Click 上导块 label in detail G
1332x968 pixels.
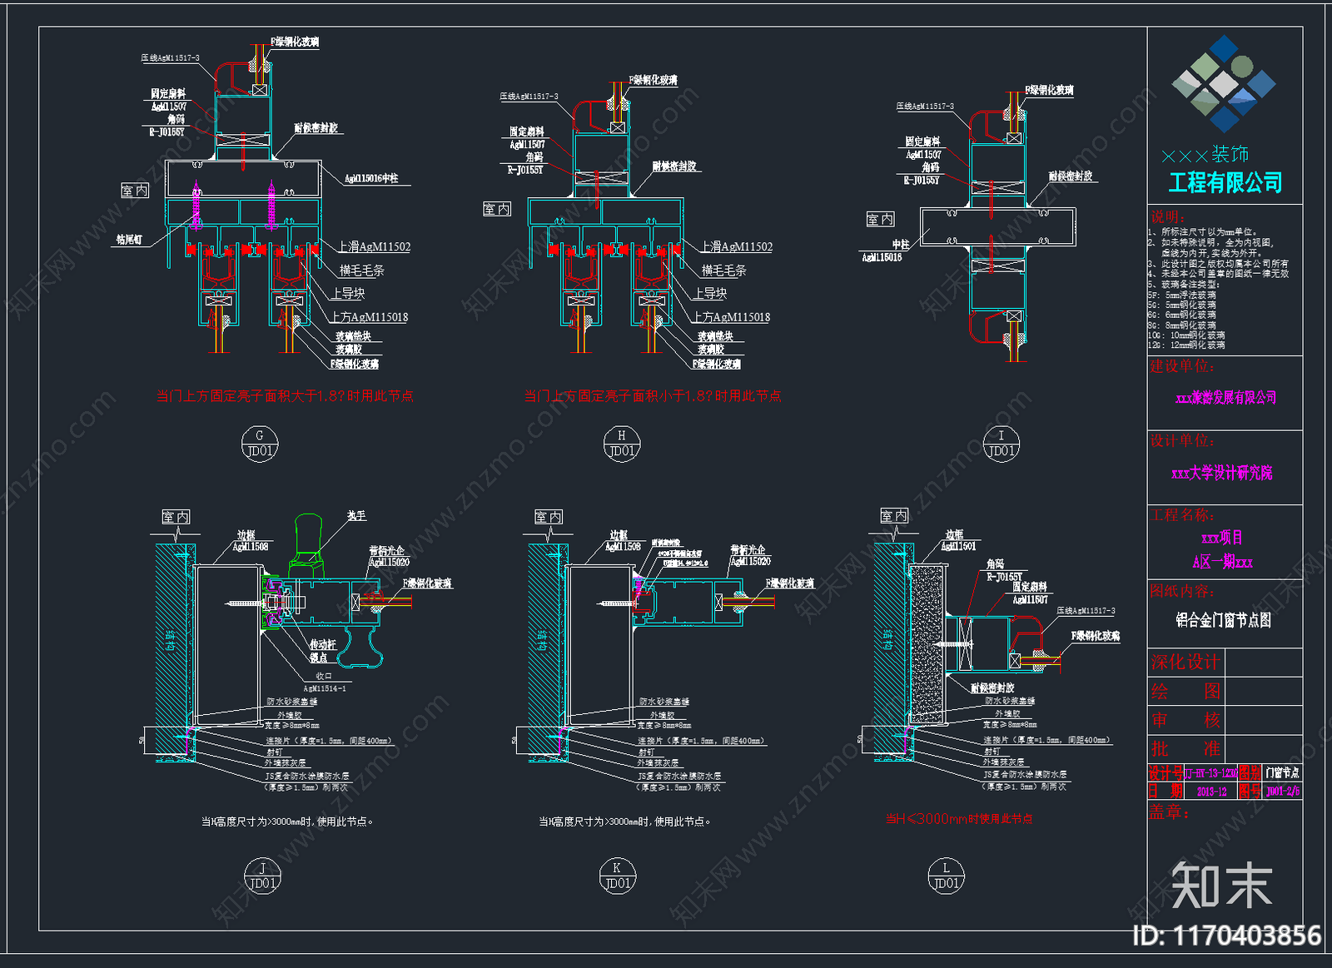[348, 293]
